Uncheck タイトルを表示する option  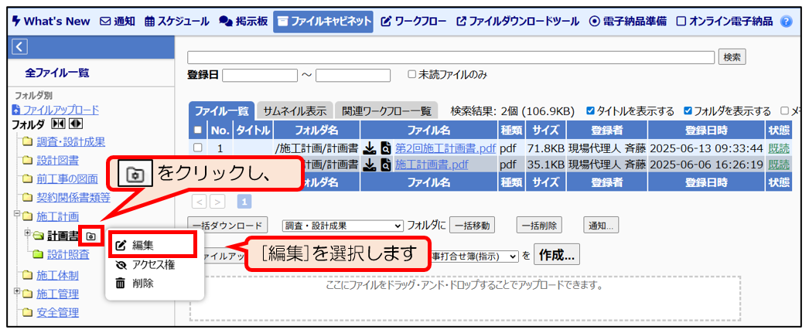pos(591,111)
